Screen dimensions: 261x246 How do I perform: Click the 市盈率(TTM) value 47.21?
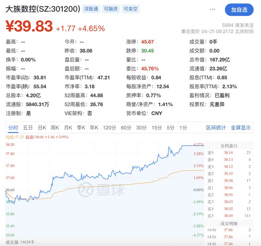pos(104,78)
